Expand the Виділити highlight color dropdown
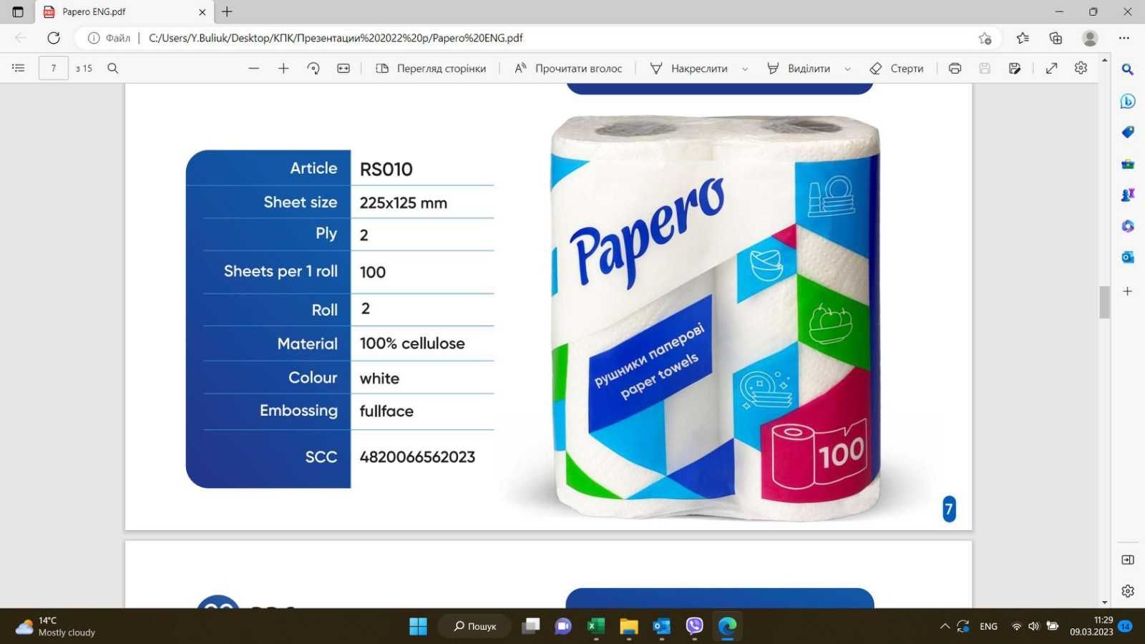 tap(848, 69)
